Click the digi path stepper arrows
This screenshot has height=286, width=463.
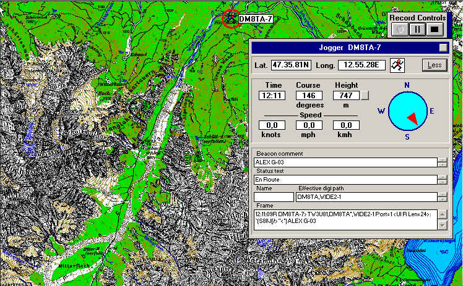click(443, 197)
